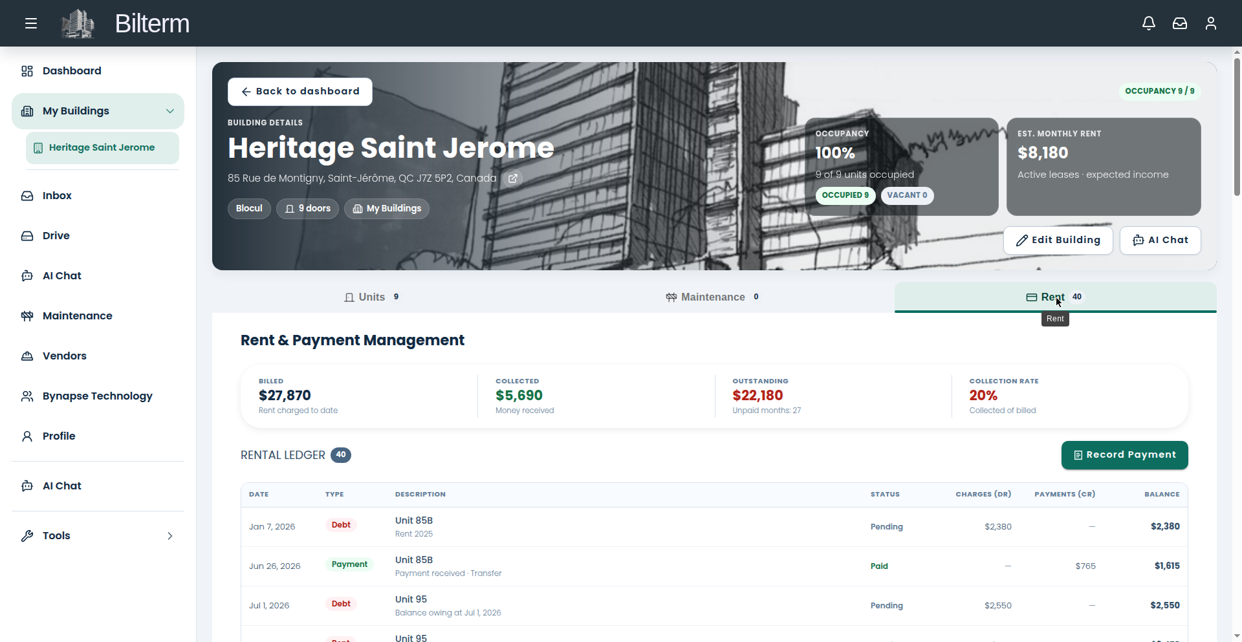Click the Bynapse Technology sidebar item

point(98,396)
